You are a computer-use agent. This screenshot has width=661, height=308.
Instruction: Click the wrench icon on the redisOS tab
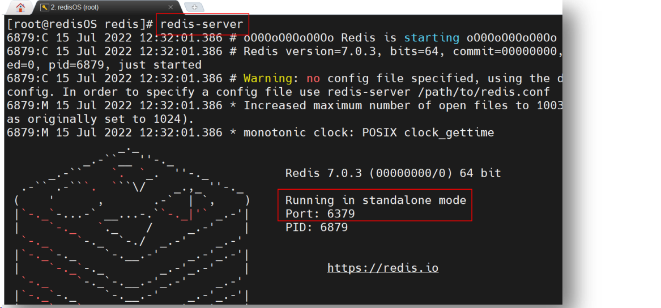(44, 7)
